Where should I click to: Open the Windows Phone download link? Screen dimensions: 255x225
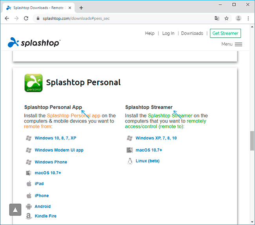tap(51, 162)
